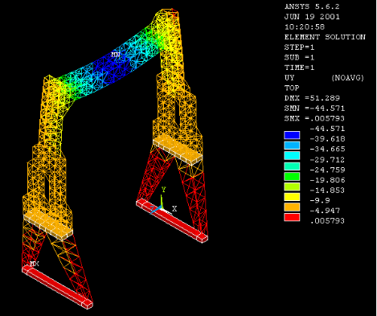Click the left red base beam
The height and width of the screenshot is (316, 377).
tap(57, 287)
